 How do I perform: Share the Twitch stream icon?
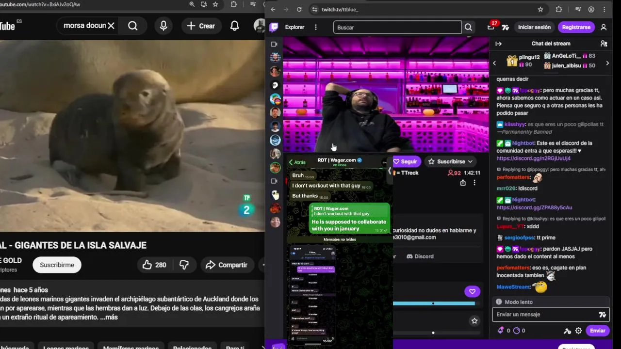[x=463, y=183]
